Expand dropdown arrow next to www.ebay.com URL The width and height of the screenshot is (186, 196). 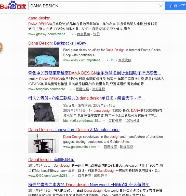point(107,60)
